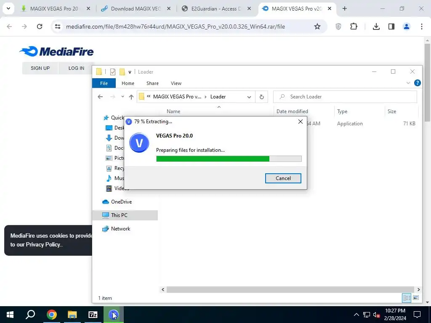Open the File tab in Explorer
The width and height of the screenshot is (431, 323).
point(104,83)
